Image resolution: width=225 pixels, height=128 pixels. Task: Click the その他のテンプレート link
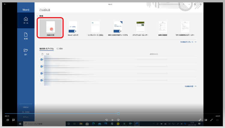188,42
